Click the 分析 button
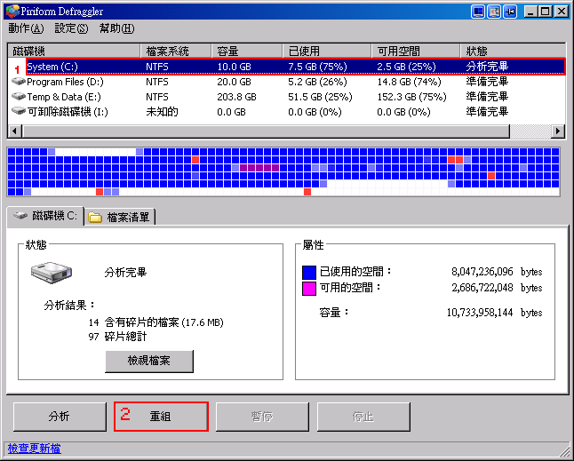Image resolution: width=574 pixels, height=461 pixels. pos(60,417)
